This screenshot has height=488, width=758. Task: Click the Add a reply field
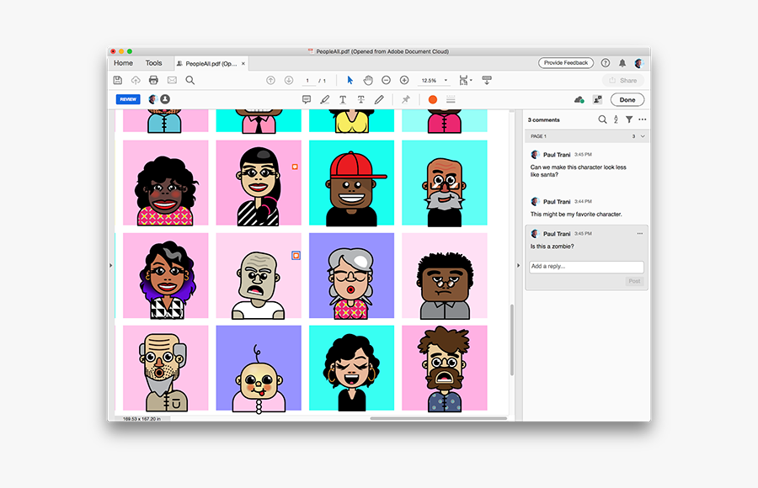click(x=586, y=267)
